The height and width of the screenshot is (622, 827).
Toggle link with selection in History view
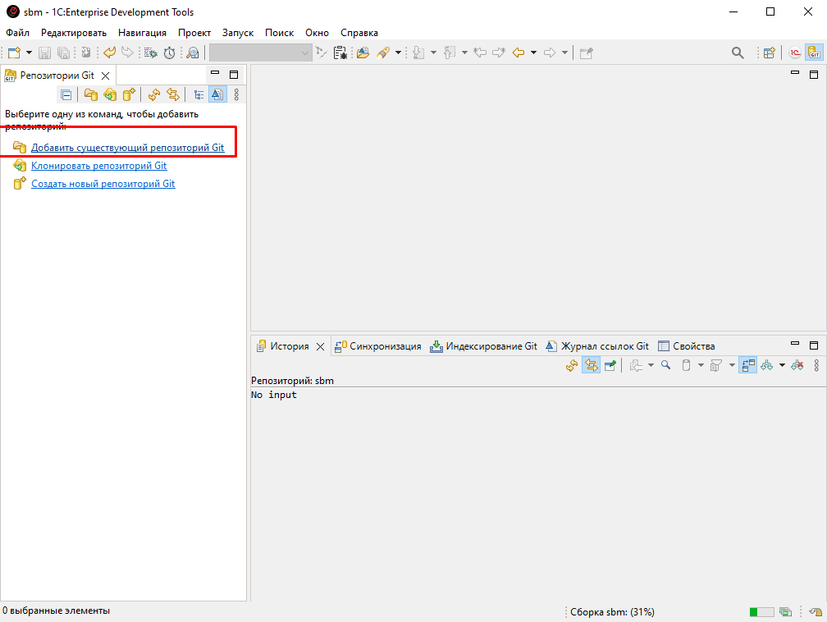point(591,365)
